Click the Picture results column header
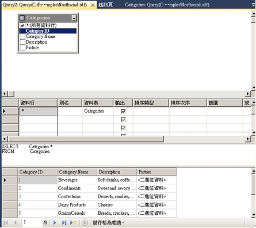Image resolution: width=256 pixels, height=228 pixels. pyautogui.click(x=156, y=172)
